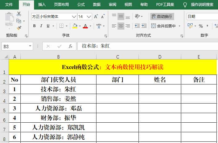This screenshot has width=218, height=143.
Task: Apply the yellow fill color bucket
Action: (75, 26)
